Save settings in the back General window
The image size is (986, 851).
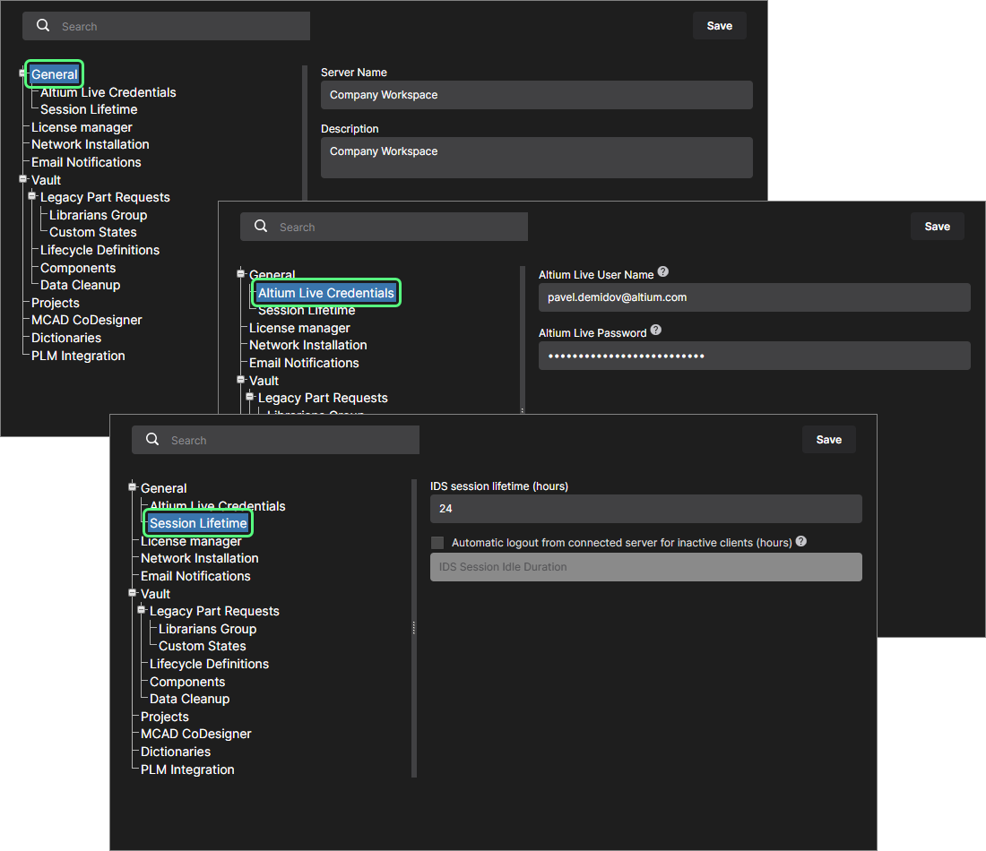(x=720, y=26)
